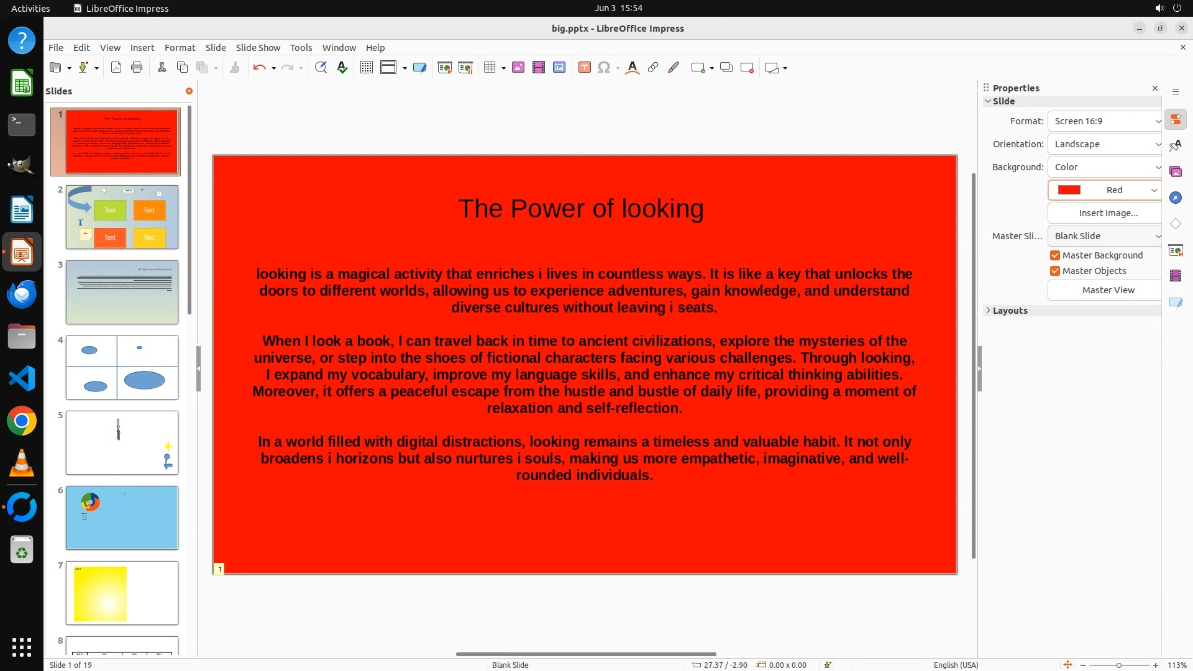Uncheck Master Objects checkbox
This screenshot has width=1193, height=671.
coord(1055,271)
